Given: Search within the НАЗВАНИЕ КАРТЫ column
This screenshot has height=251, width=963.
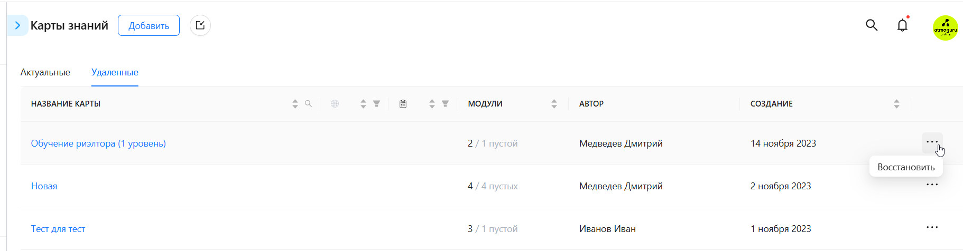Looking at the screenshot, I should [308, 104].
